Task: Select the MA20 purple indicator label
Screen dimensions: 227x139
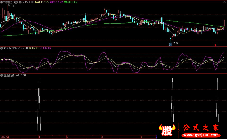Action: tap(56, 2)
